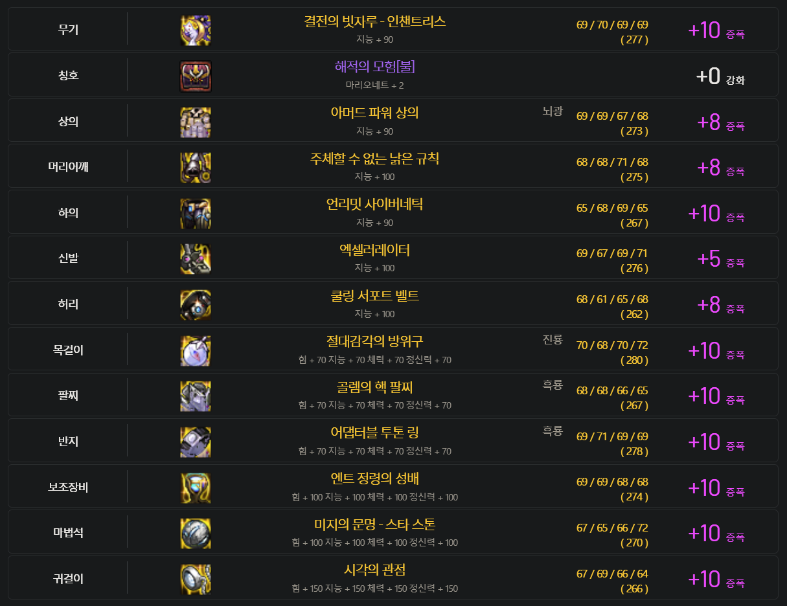Click the 신발 shoes item icon
Screen dimensions: 787x606
196,259
